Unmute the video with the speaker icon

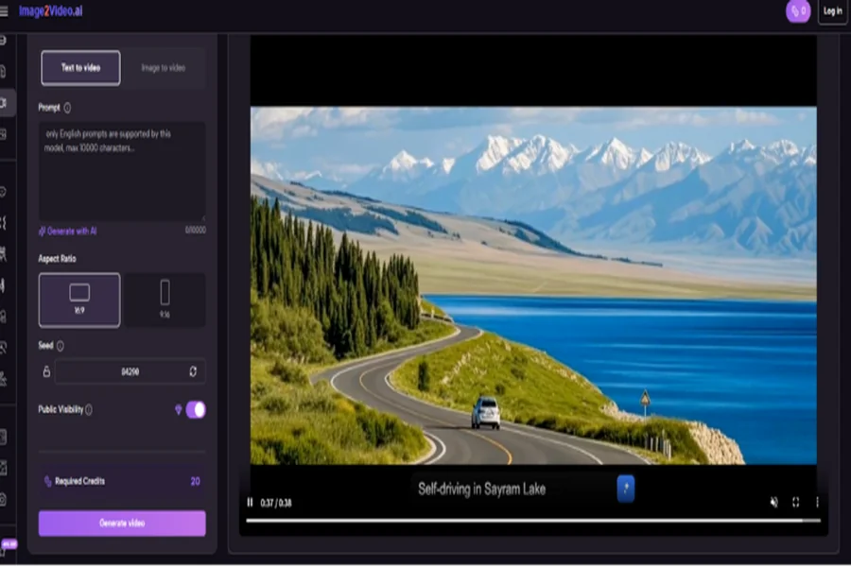pos(773,503)
